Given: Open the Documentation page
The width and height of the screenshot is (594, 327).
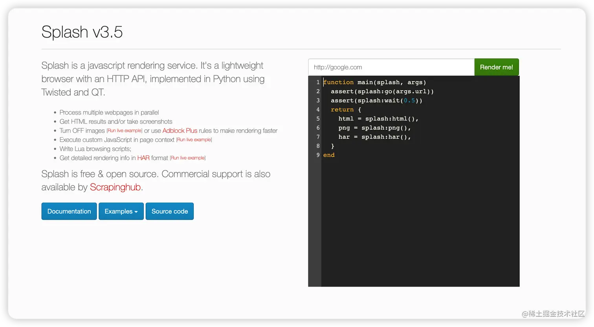Looking at the screenshot, I should click(x=69, y=211).
